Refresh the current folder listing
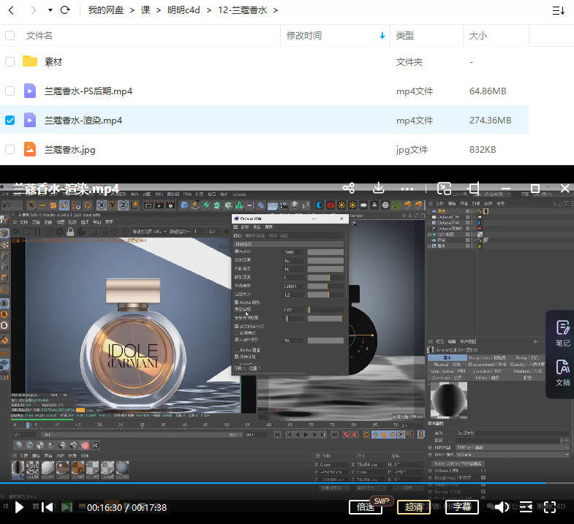 [x=65, y=10]
